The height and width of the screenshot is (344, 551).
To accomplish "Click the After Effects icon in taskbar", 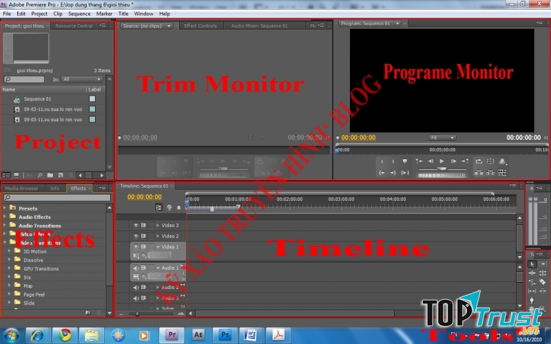I will (x=197, y=335).
